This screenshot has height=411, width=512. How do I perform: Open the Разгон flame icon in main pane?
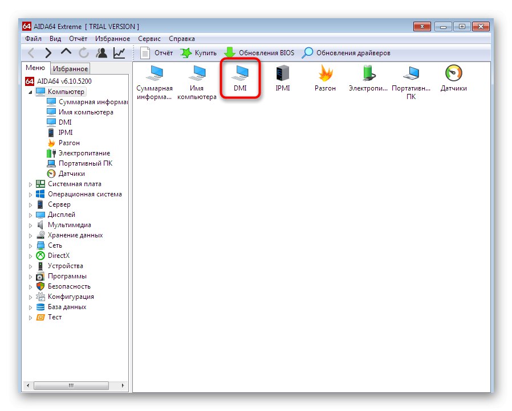[x=325, y=78]
